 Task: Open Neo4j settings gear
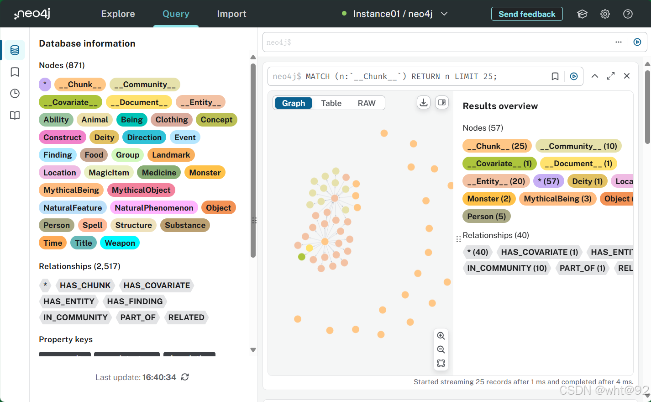(605, 14)
